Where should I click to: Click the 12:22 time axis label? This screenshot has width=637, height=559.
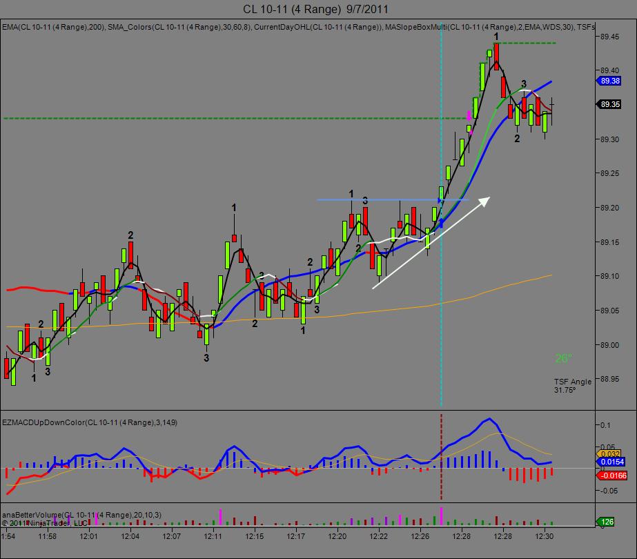379,537
